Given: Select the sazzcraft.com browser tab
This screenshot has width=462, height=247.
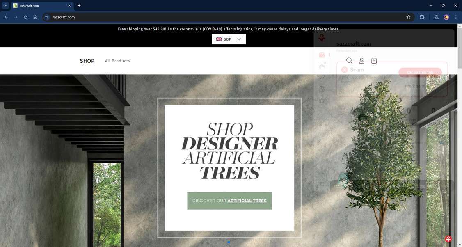Looking at the screenshot, I should point(42,6).
